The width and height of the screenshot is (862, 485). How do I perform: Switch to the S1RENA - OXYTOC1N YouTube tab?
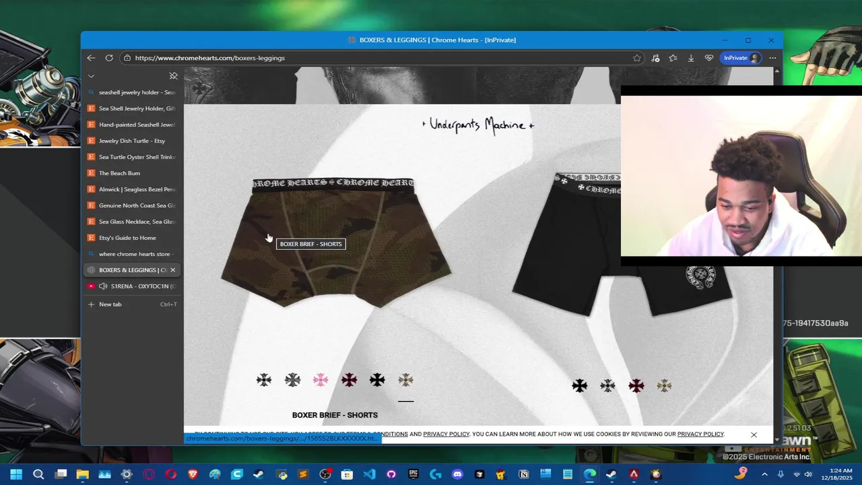(x=132, y=286)
